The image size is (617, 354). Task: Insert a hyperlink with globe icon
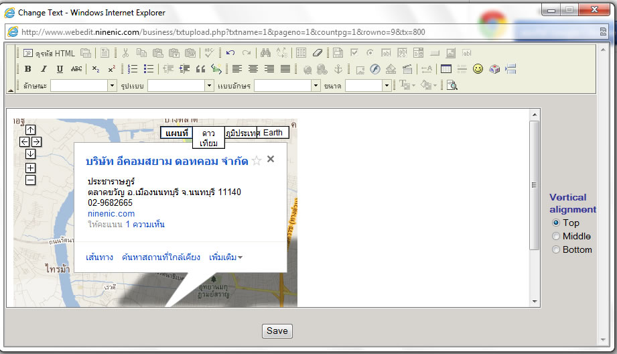point(307,70)
